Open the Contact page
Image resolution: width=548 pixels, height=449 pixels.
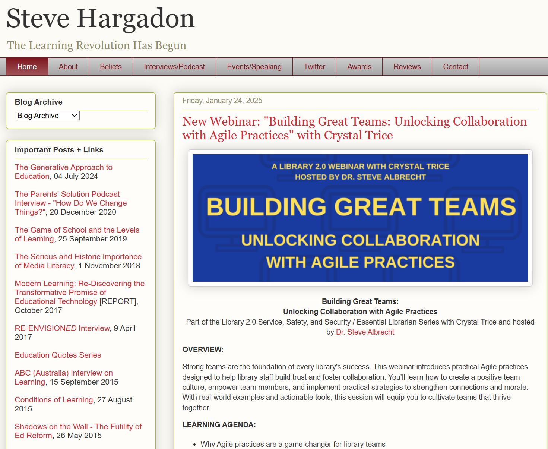[x=455, y=66]
